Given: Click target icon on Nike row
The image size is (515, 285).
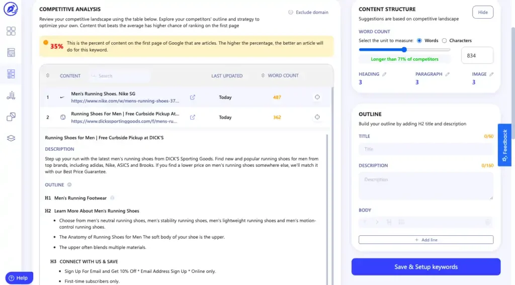Looking at the screenshot, I should pyautogui.click(x=317, y=97).
